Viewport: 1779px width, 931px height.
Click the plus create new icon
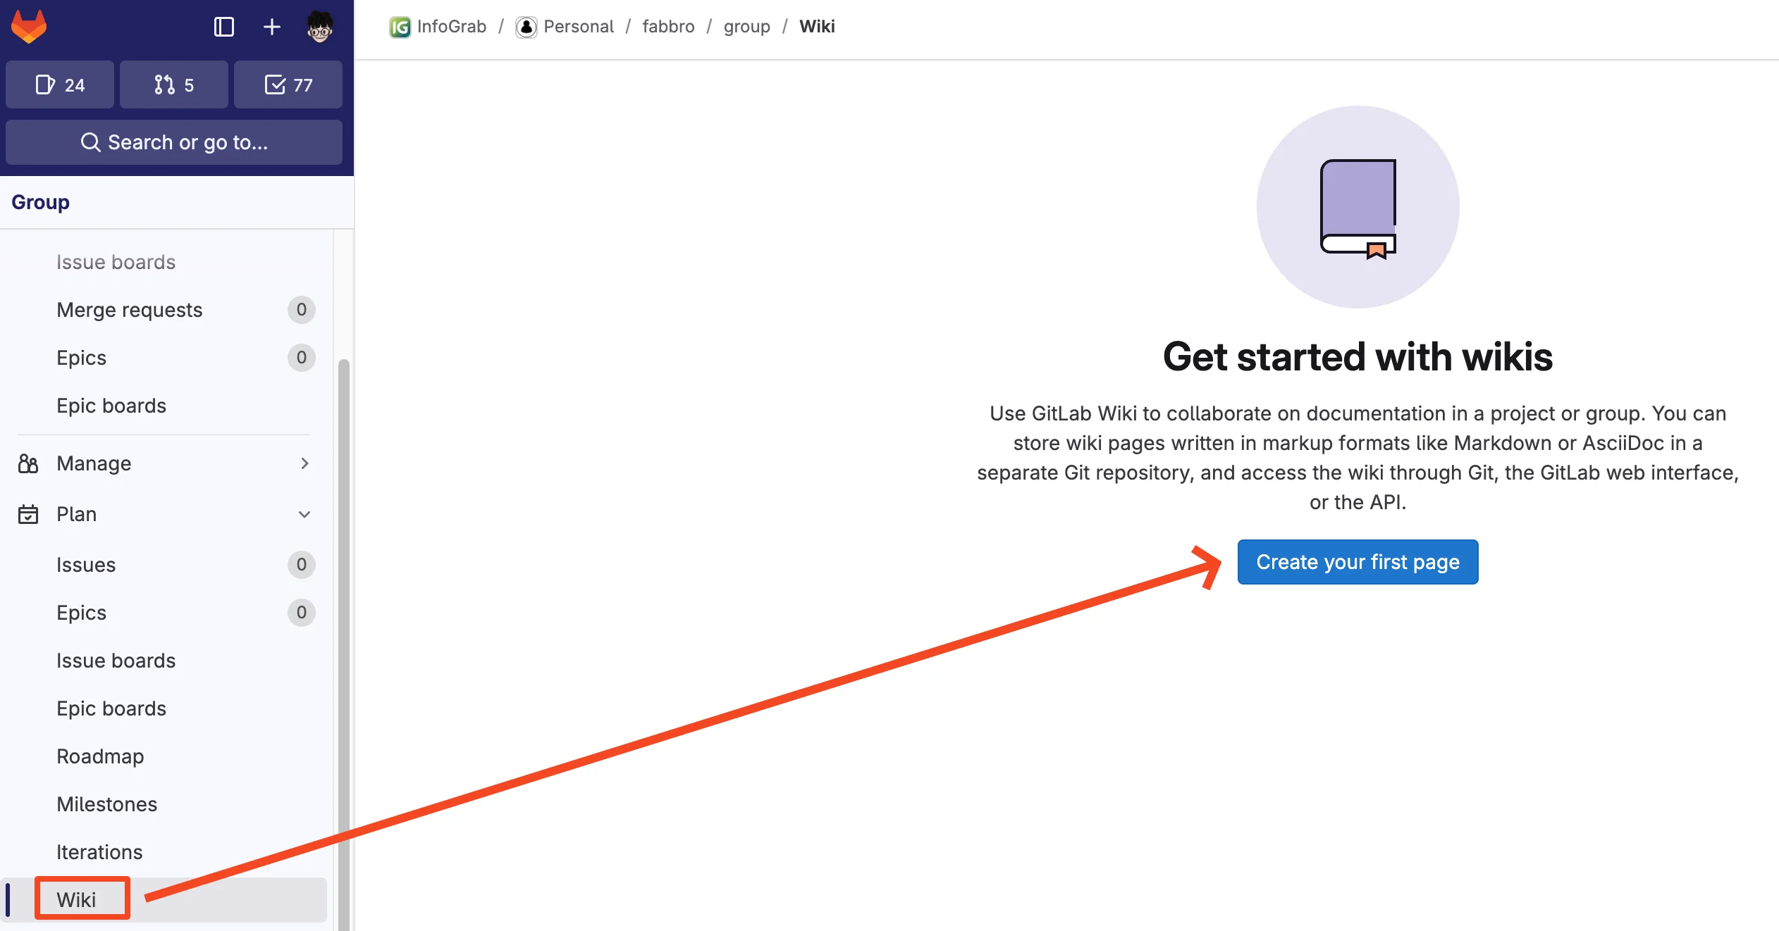(271, 27)
